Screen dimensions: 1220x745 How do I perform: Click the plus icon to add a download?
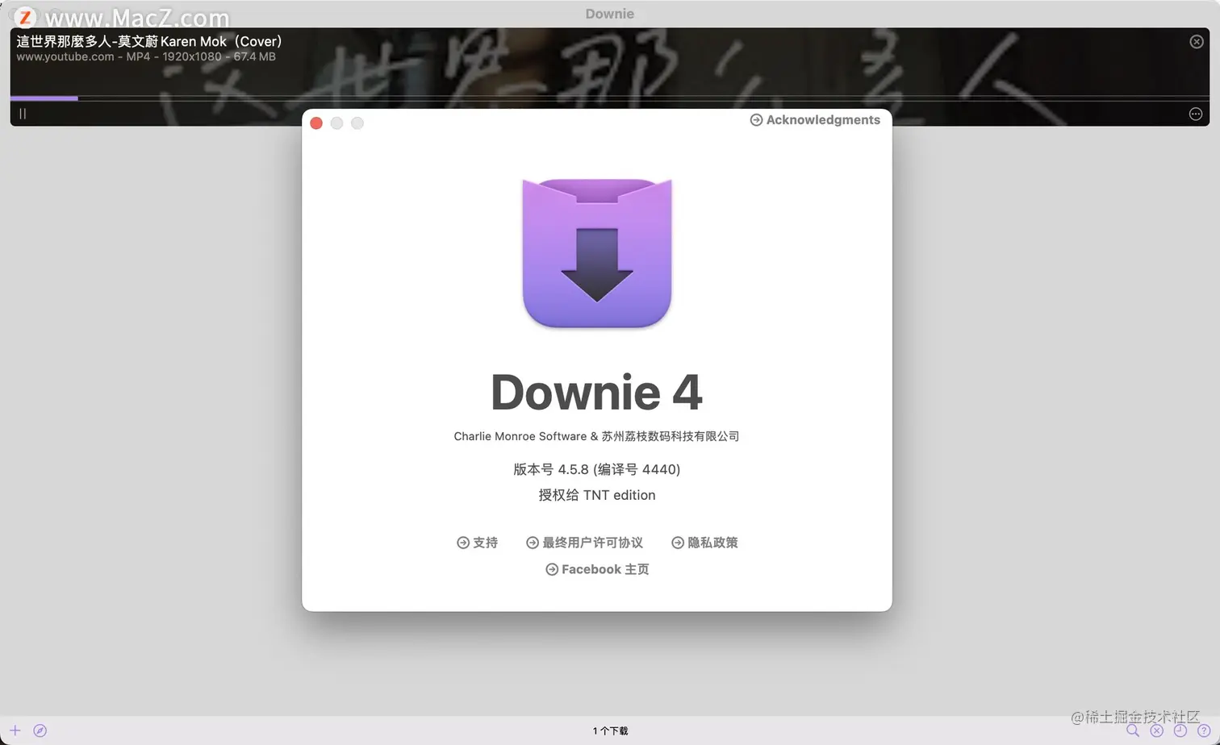(x=15, y=730)
